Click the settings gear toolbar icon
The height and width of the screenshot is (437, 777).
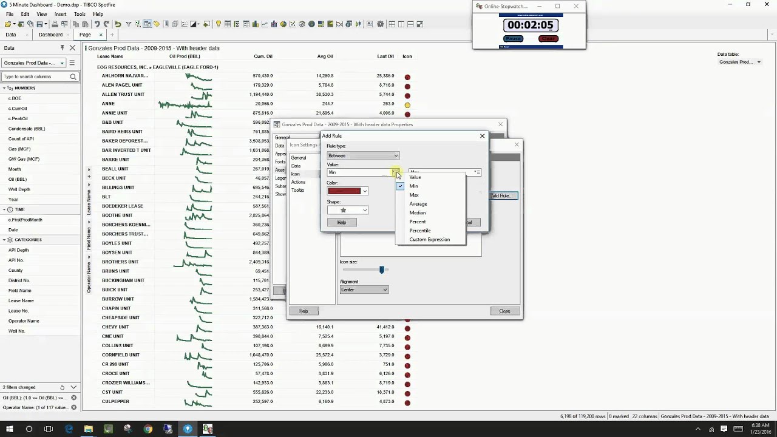(380, 24)
